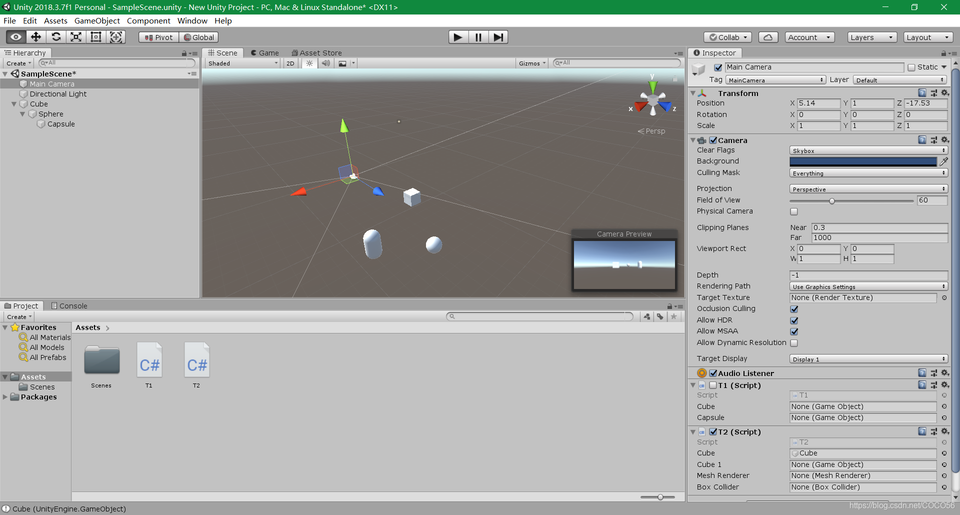The height and width of the screenshot is (515, 960).
Task: Click the Position X input field
Action: pos(818,103)
